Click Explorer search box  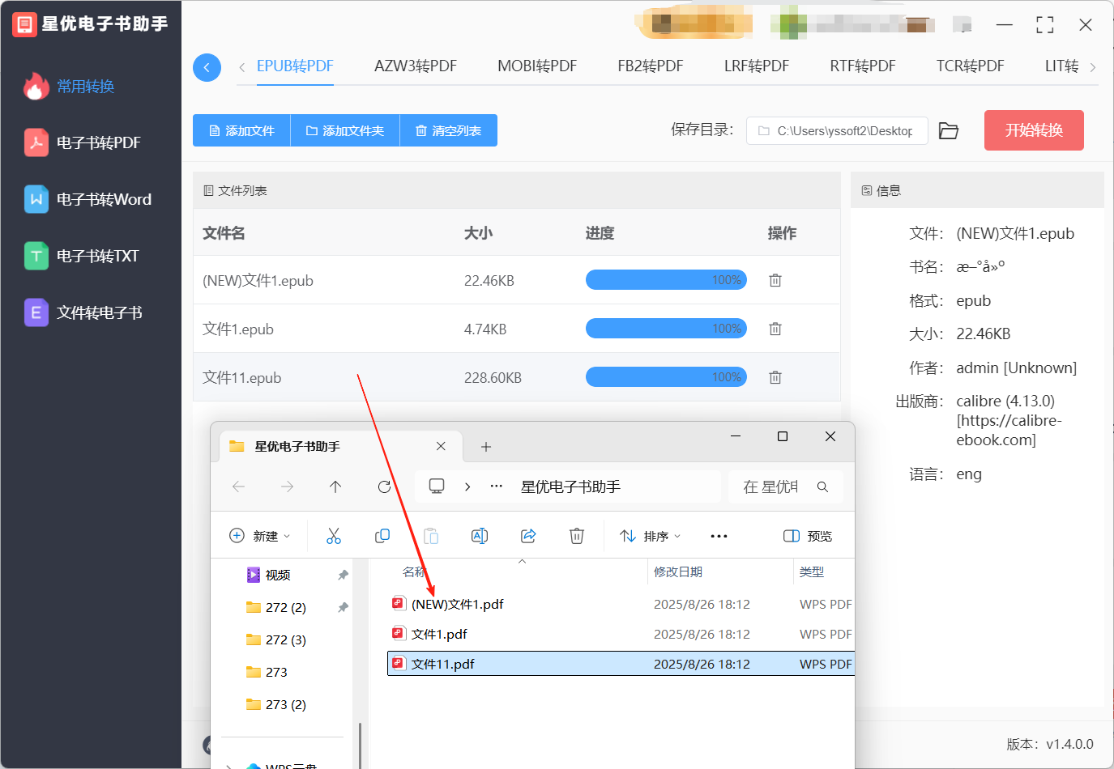tap(785, 486)
